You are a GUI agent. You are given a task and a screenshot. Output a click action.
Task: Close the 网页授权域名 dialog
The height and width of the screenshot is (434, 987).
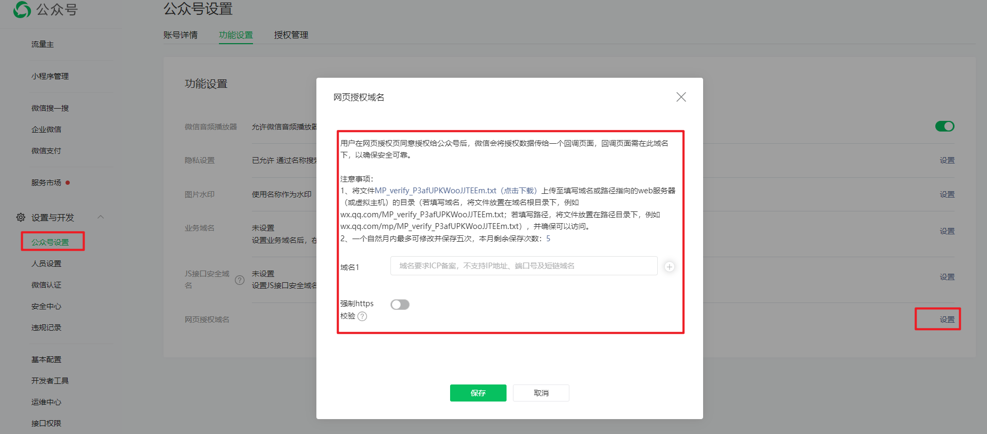coord(681,97)
